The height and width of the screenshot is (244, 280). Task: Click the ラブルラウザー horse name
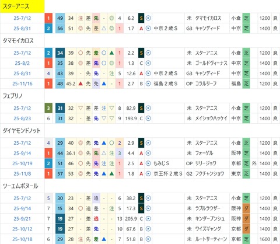[x=208, y=208]
